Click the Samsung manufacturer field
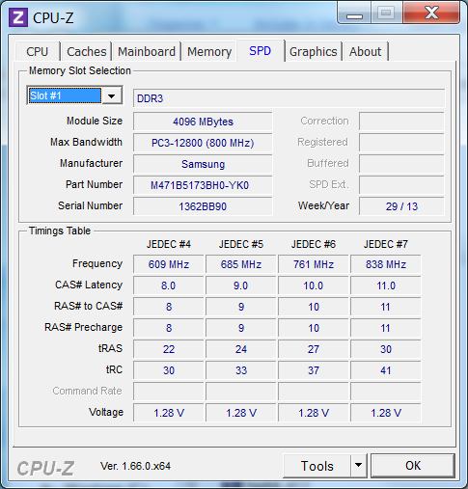Image resolution: width=468 pixels, height=489 pixels. pos(203,164)
